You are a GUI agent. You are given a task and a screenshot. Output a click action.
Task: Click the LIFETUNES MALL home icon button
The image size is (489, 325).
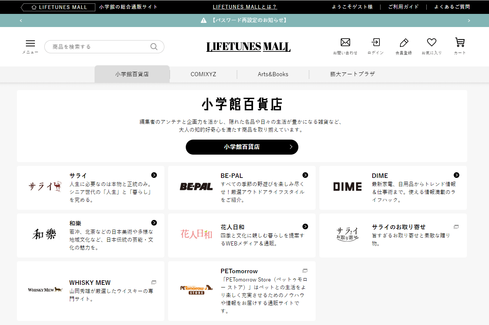pyautogui.click(x=58, y=7)
